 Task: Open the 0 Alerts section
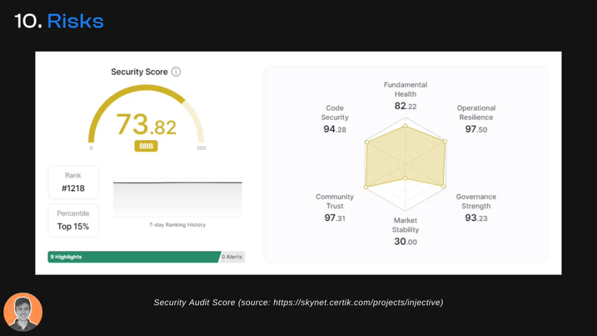(x=232, y=257)
